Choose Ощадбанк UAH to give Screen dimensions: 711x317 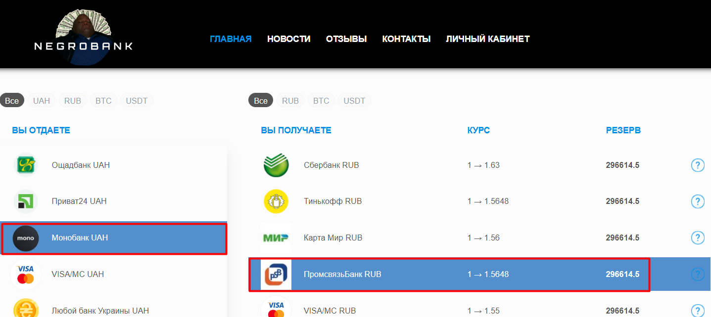pos(113,165)
